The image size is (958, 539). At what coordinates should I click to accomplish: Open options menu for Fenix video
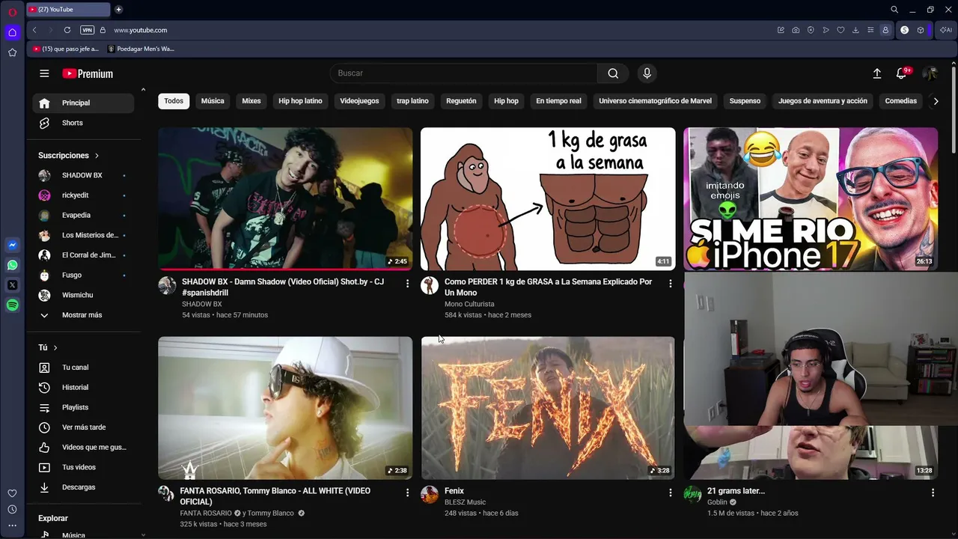[x=670, y=493]
